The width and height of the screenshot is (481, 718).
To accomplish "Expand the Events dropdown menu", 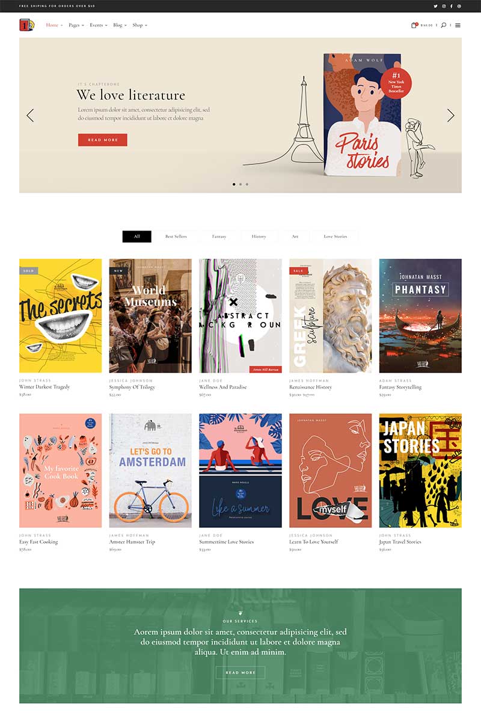I will (x=99, y=25).
